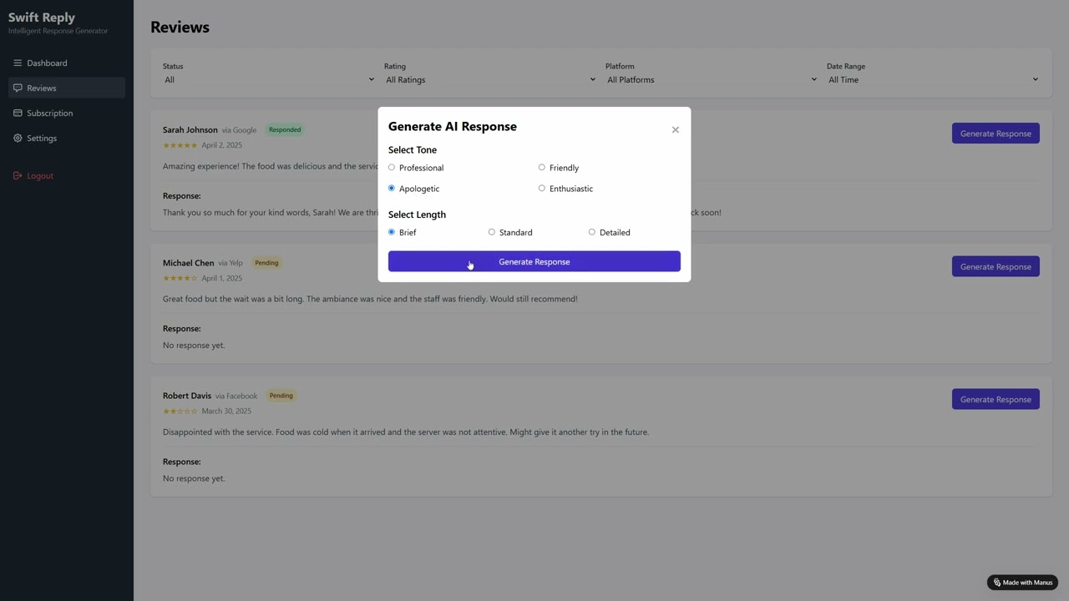This screenshot has height=601, width=1069.
Task: Click the Pending badge on Robert Davis's review
Action: [281, 396]
